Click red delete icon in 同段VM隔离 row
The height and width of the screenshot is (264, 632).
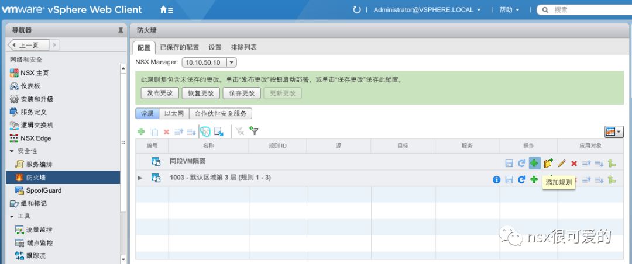click(574, 164)
